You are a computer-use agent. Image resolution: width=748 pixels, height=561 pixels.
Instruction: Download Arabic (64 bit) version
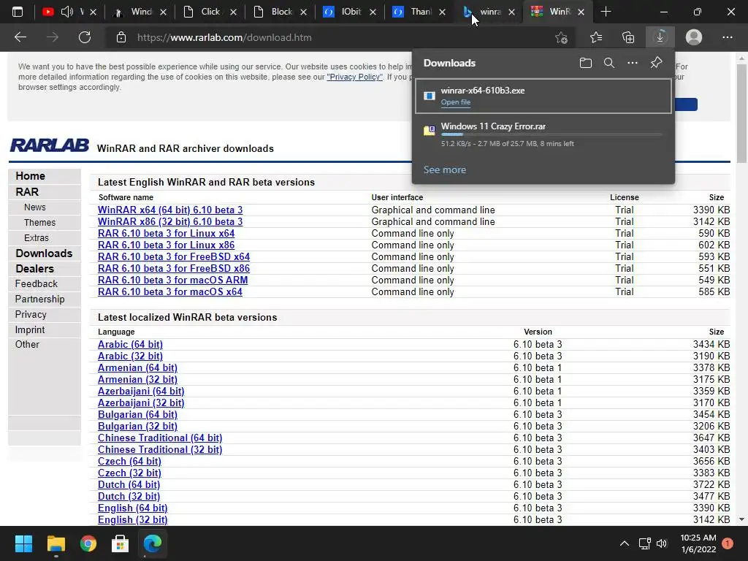tap(130, 345)
